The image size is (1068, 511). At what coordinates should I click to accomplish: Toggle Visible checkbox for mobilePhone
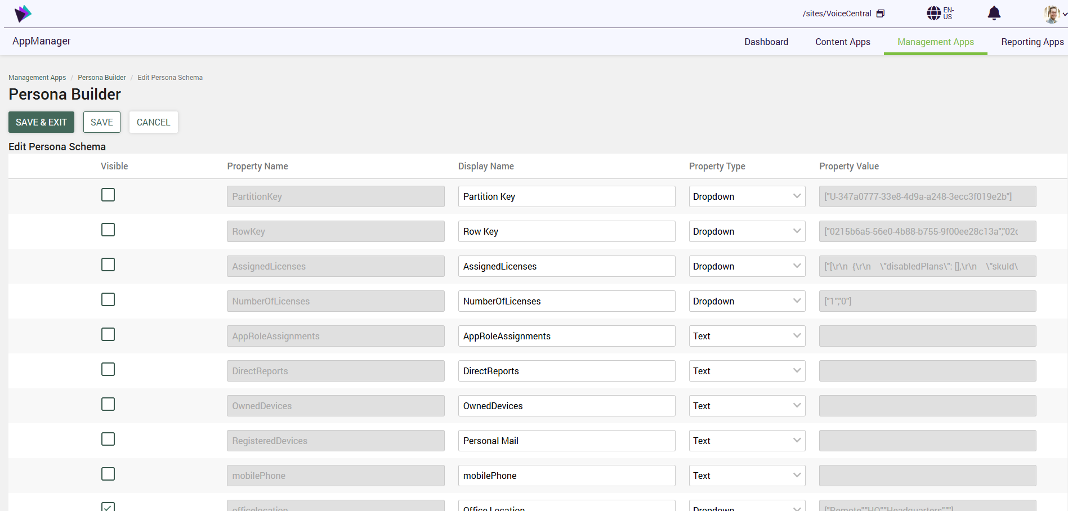108,474
